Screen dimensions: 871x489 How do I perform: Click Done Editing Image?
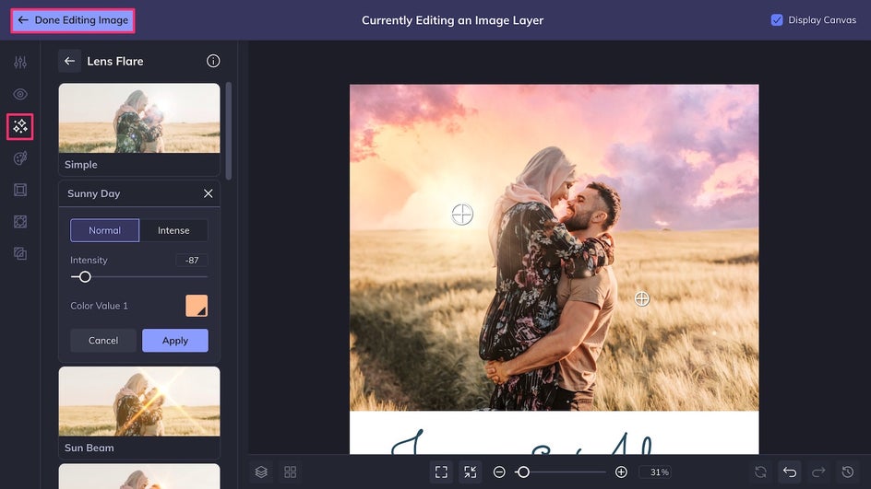coord(73,20)
